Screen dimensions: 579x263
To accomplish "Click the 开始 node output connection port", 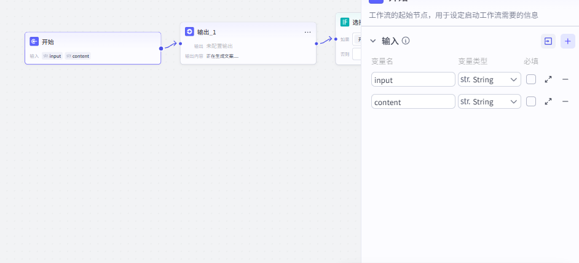I will (x=161, y=48).
